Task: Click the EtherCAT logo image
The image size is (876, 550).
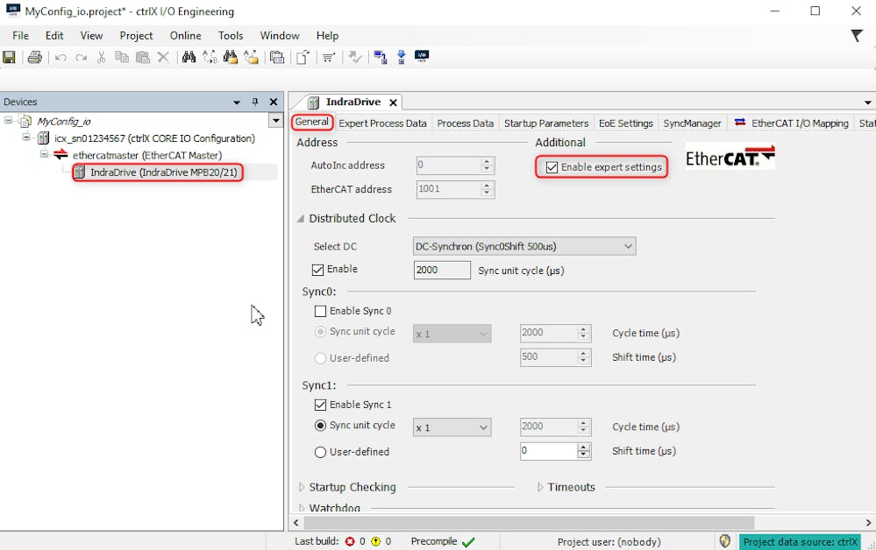Action: pyautogui.click(x=730, y=158)
